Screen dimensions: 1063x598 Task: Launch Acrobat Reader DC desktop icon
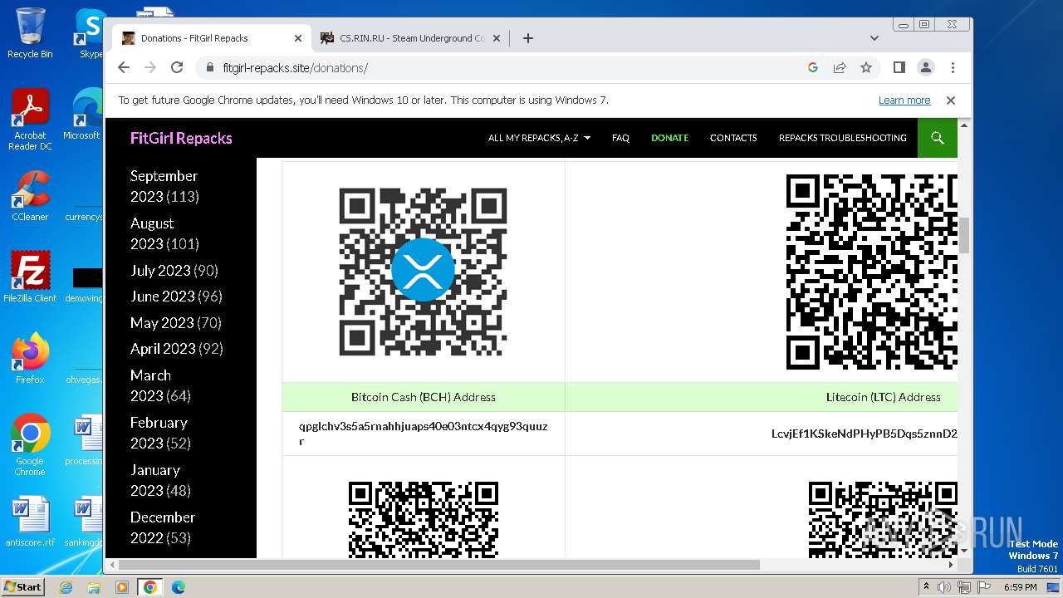coord(30,120)
